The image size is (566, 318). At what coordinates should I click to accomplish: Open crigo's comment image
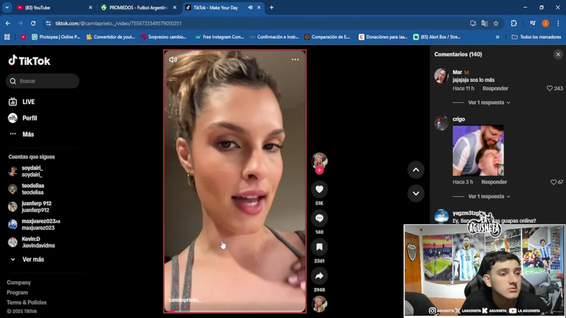[x=478, y=151]
